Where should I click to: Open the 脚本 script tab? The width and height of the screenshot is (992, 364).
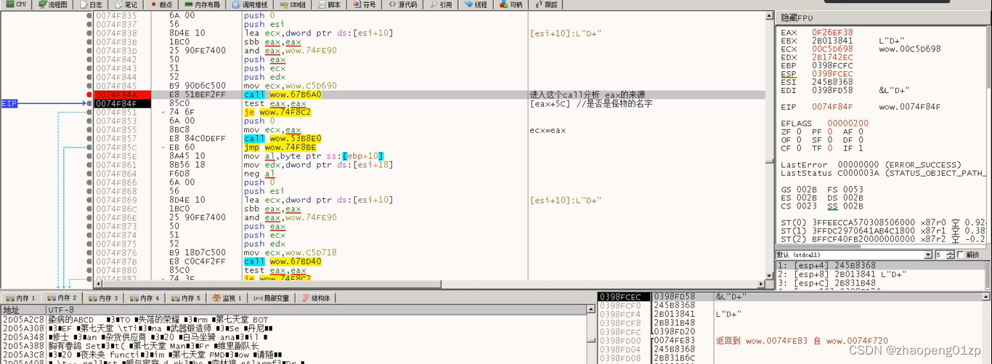point(328,4)
